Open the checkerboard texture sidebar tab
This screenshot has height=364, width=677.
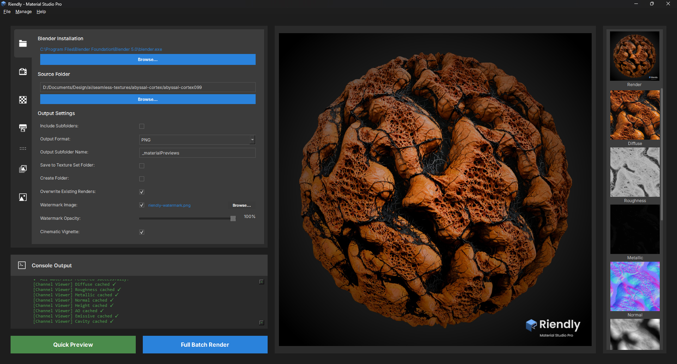23,100
